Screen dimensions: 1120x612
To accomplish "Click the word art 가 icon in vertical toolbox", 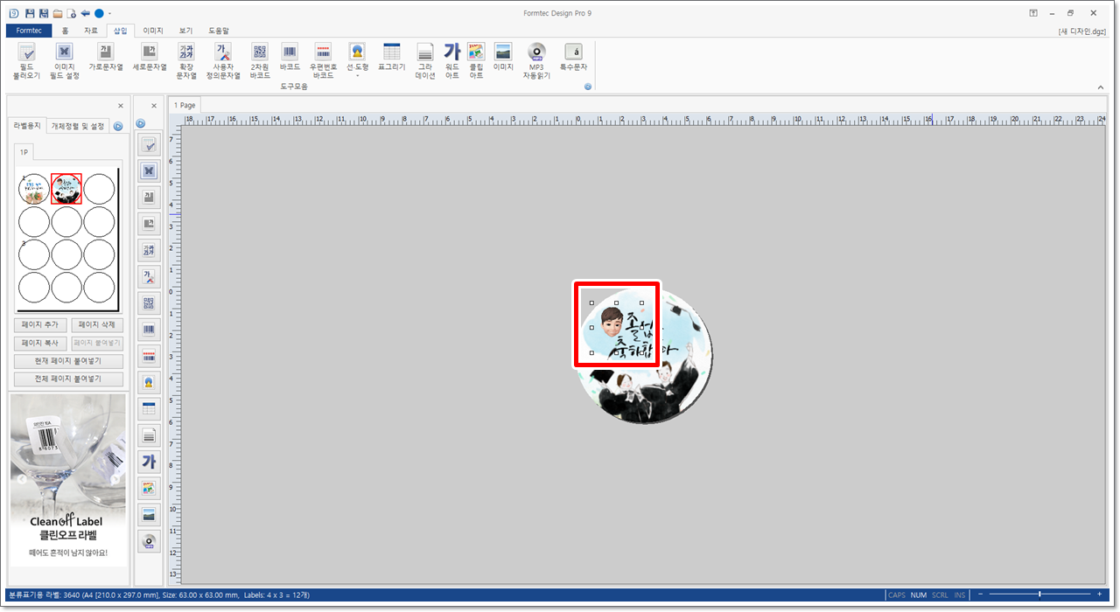I will click(149, 462).
